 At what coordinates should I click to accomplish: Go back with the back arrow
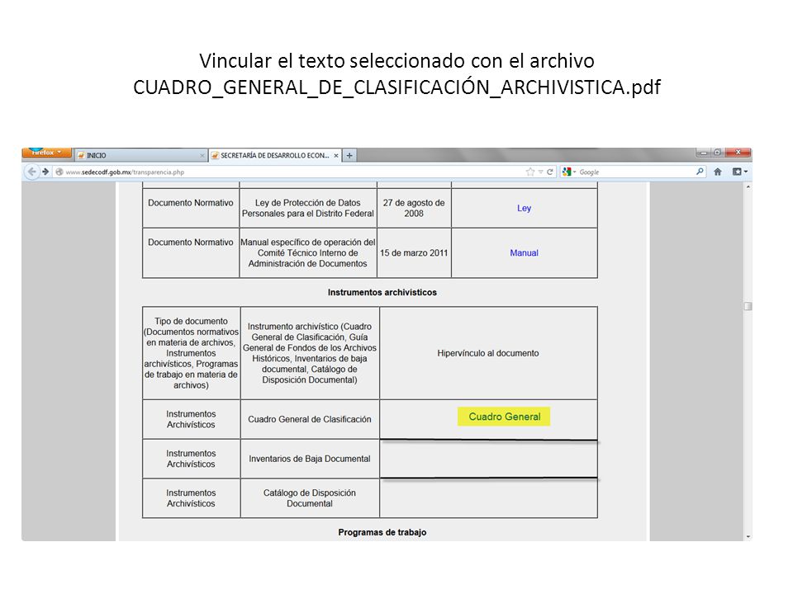[x=32, y=172]
